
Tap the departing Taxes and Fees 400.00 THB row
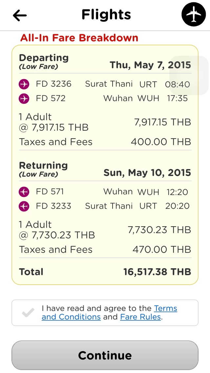[105, 142]
